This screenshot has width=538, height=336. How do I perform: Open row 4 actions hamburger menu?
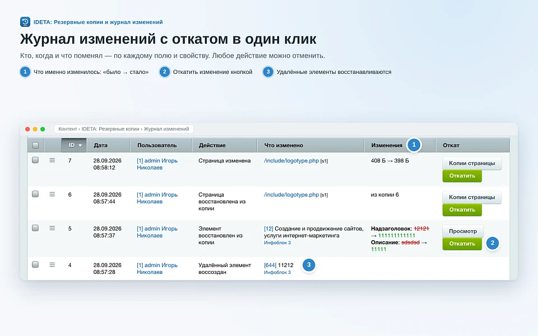52,265
